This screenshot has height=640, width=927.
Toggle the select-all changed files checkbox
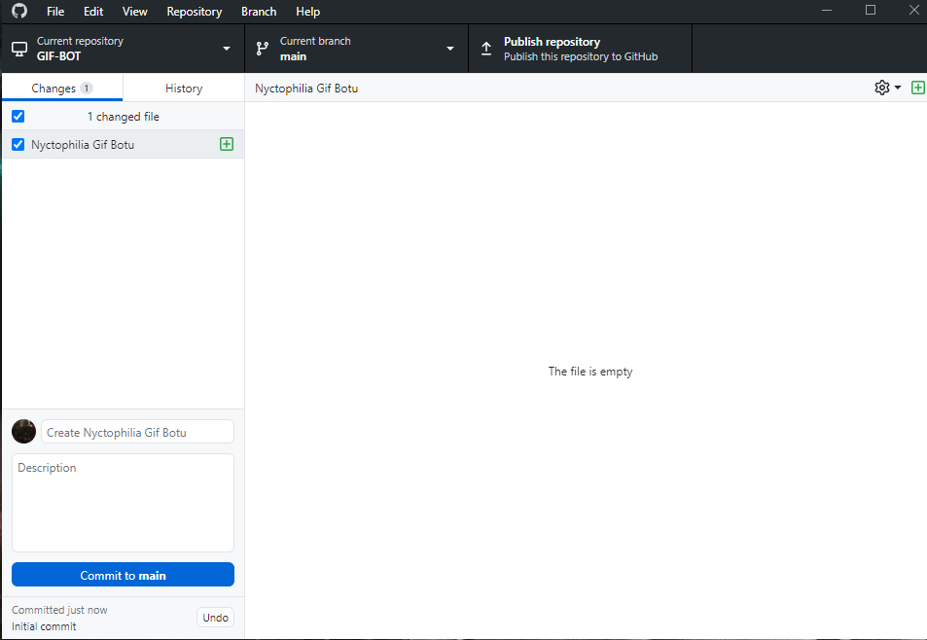(18, 117)
